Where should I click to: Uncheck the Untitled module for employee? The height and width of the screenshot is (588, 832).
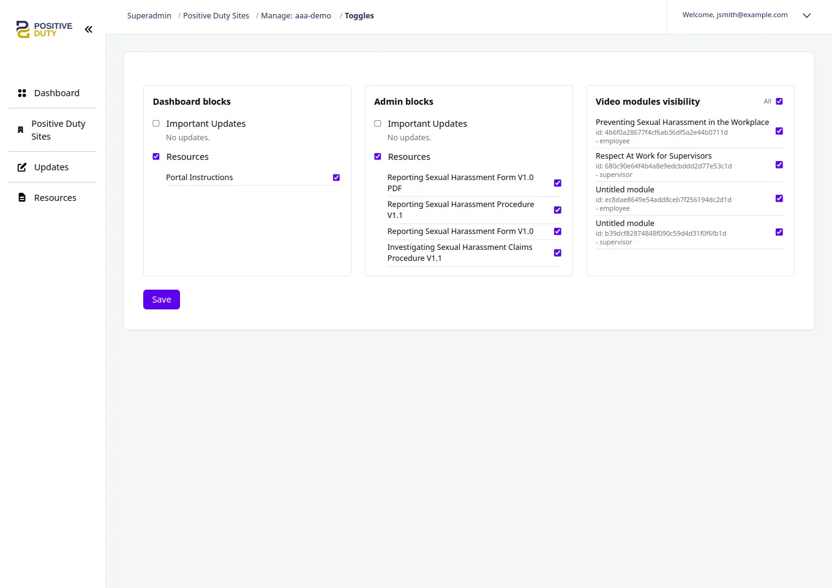(779, 198)
